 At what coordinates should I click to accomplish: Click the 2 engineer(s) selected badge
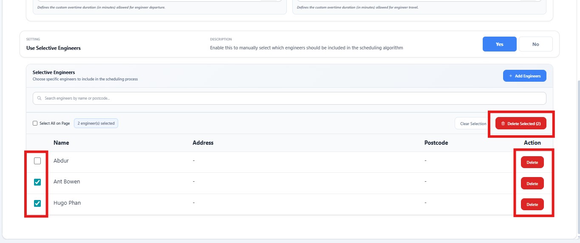96,123
